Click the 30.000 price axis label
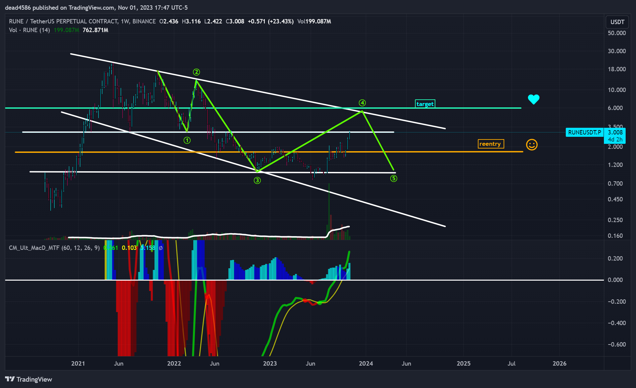 617,51
